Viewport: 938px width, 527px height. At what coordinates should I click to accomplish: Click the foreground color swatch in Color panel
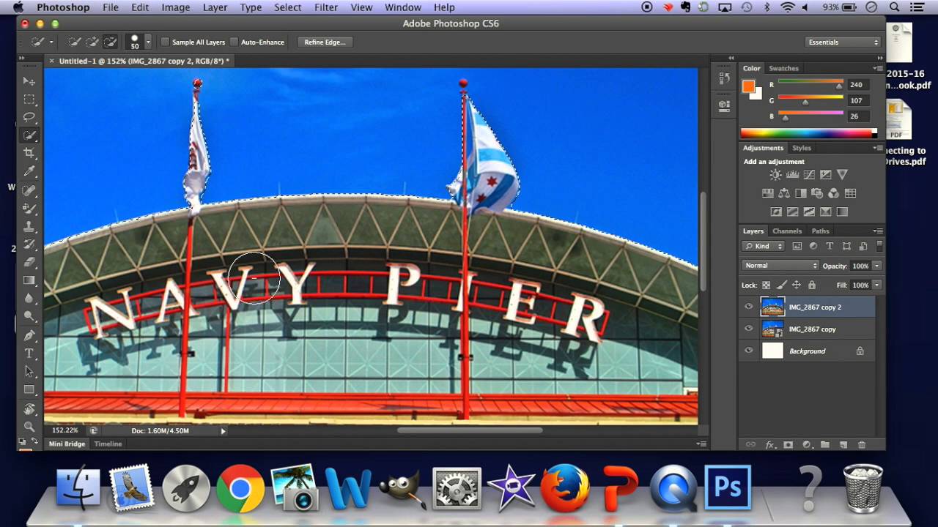click(x=748, y=86)
